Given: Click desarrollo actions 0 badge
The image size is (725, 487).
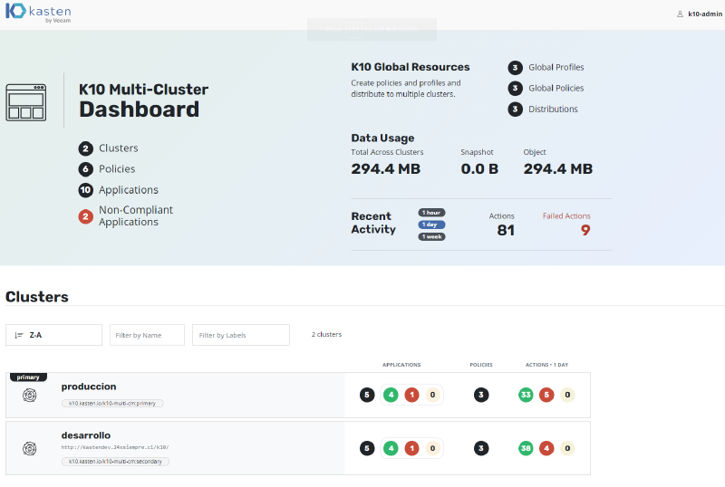Looking at the screenshot, I should point(567,448).
